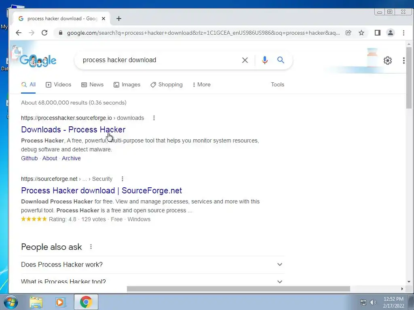Click the scrollbar down arrow
This screenshot has width=414, height=310.
point(409,282)
